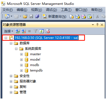Click the Open File folder icon
The height and width of the screenshot is (99, 106).
tap(25, 16)
